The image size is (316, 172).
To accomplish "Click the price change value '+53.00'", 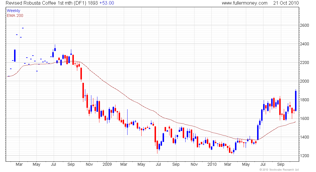I will click(107, 3).
